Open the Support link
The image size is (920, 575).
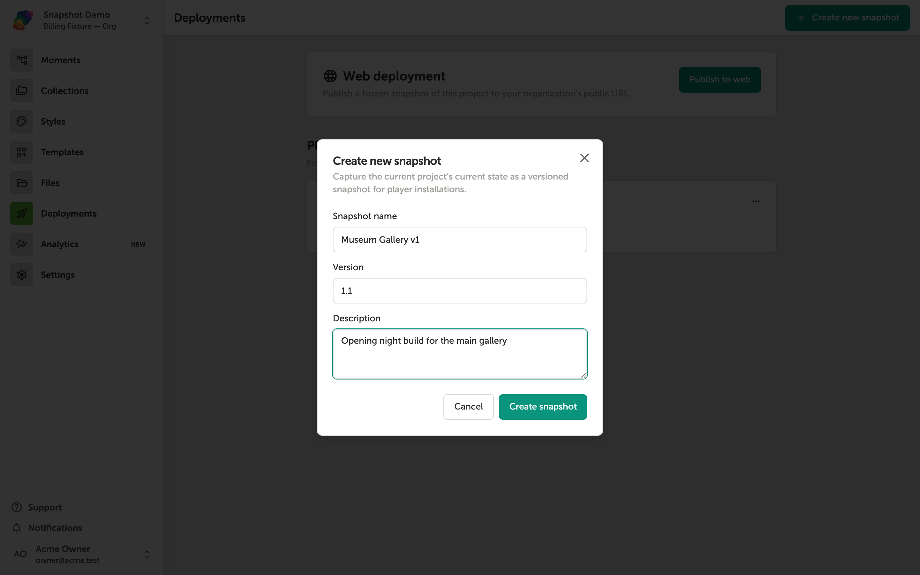45,507
